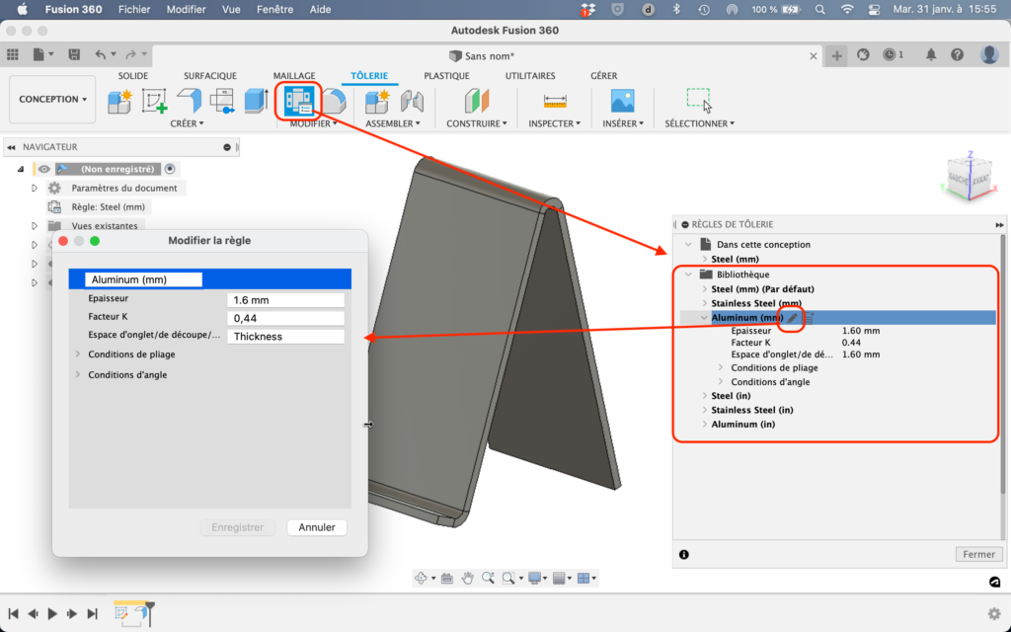1011x632 pixels.
Task: Open the MODIFIER dropdown menu
Action: (x=313, y=123)
